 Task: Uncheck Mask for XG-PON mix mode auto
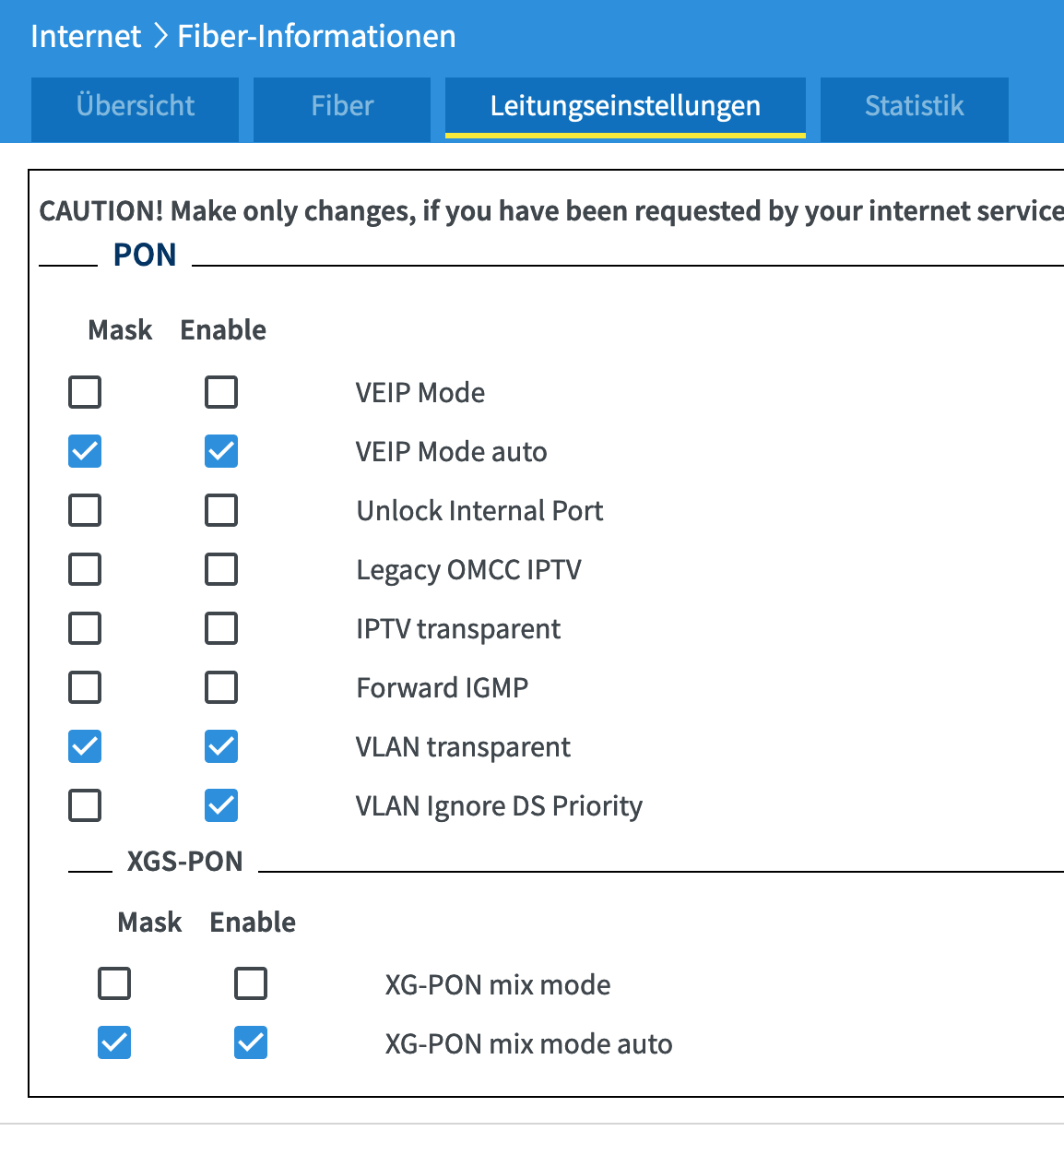point(114,1043)
